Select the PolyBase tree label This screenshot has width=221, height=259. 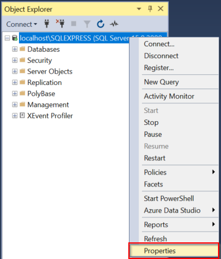41,93
